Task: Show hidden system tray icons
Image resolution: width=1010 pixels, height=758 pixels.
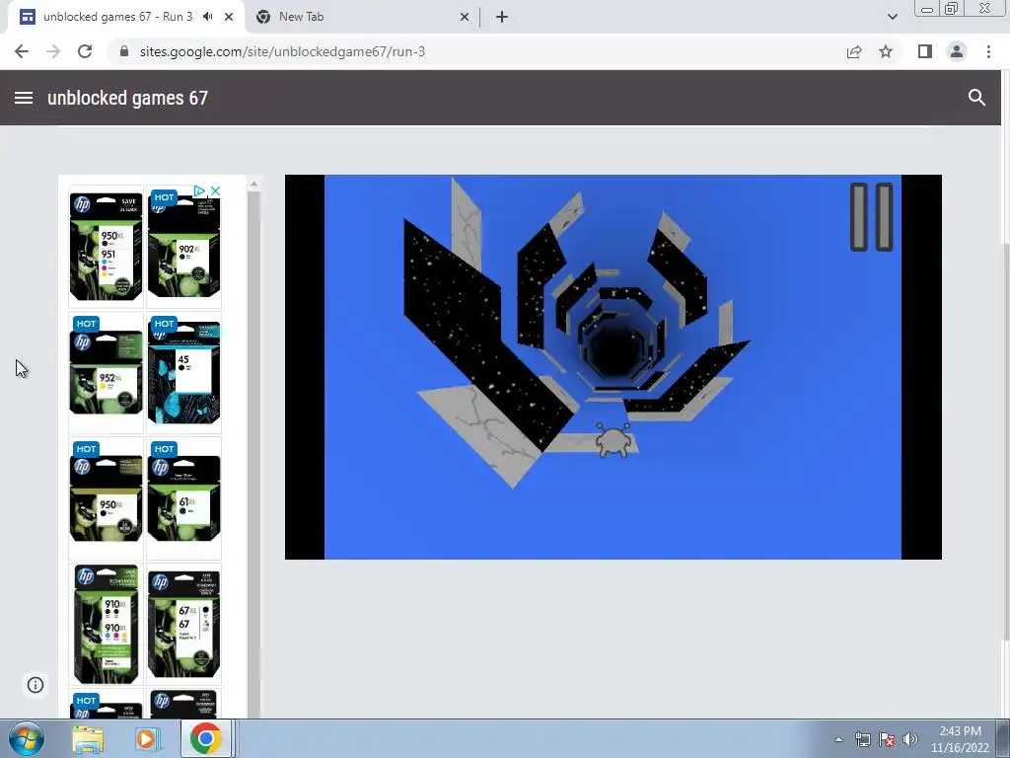Action: (x=838, y=739)
